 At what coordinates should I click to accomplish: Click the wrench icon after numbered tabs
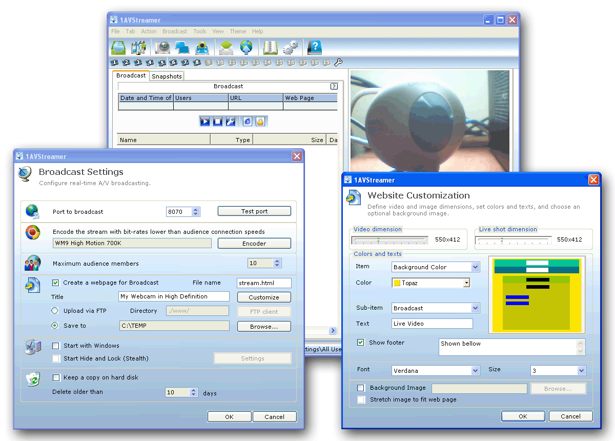coord(338,63)
